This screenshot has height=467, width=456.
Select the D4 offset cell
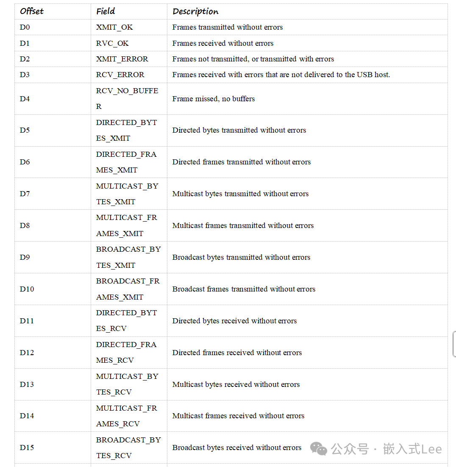25,99
